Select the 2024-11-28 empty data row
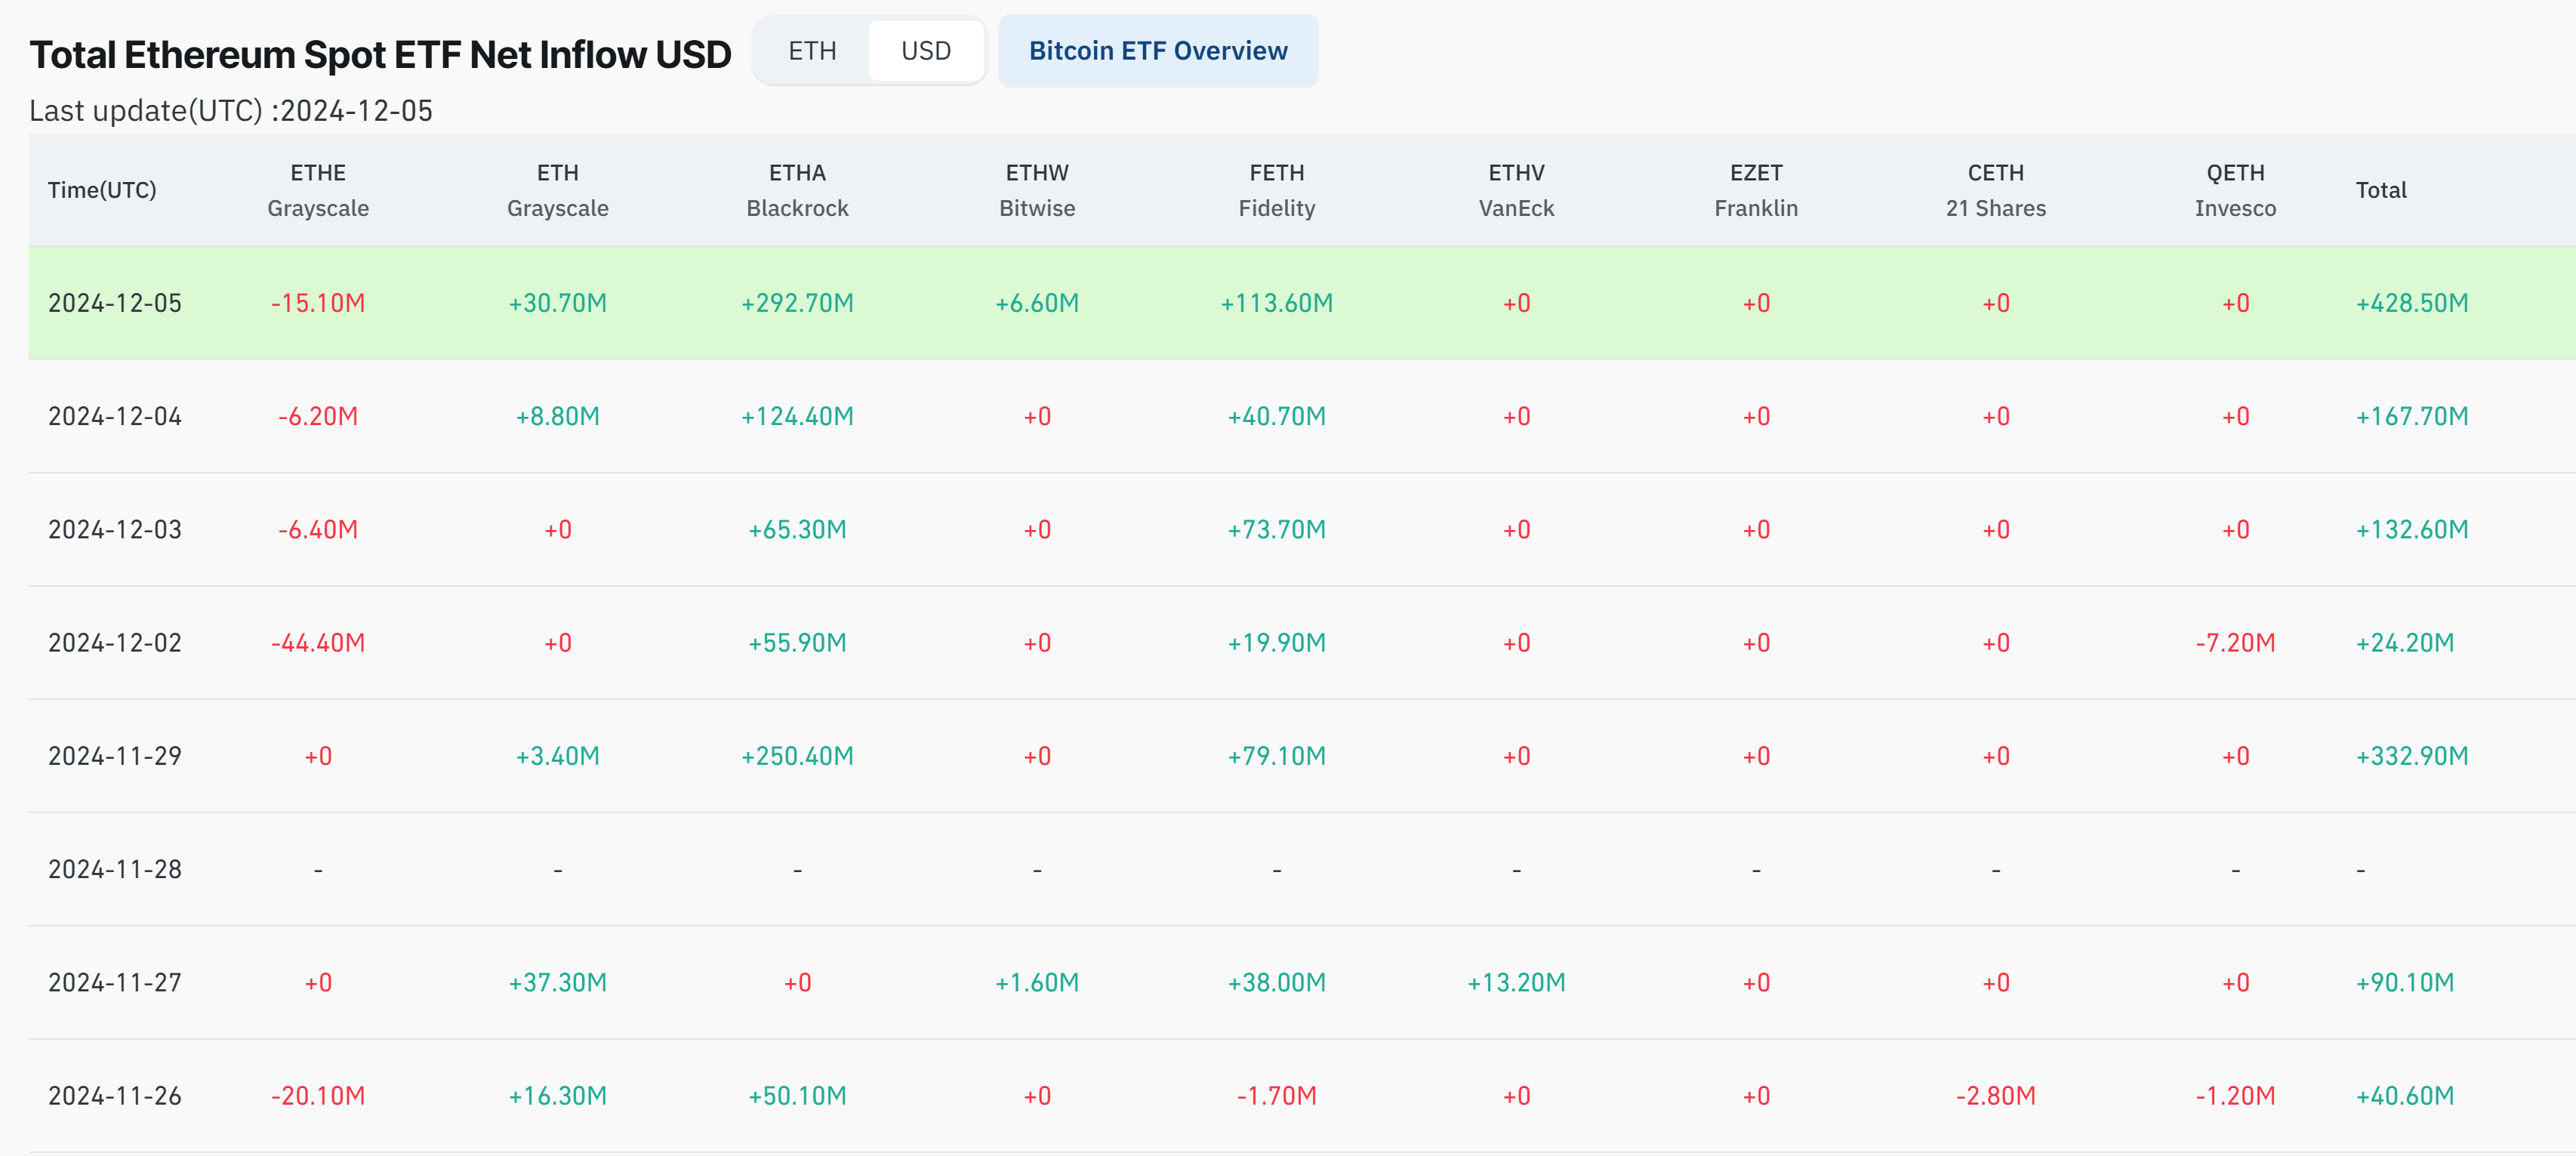 115,870
